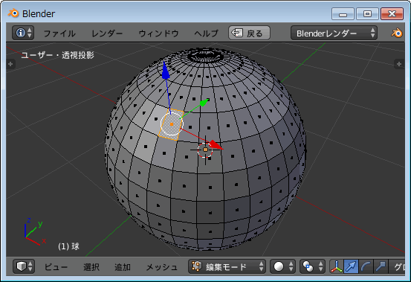Open the ファイル menu
This screenshot has height=282, width=411.
(x=59, y=33)
